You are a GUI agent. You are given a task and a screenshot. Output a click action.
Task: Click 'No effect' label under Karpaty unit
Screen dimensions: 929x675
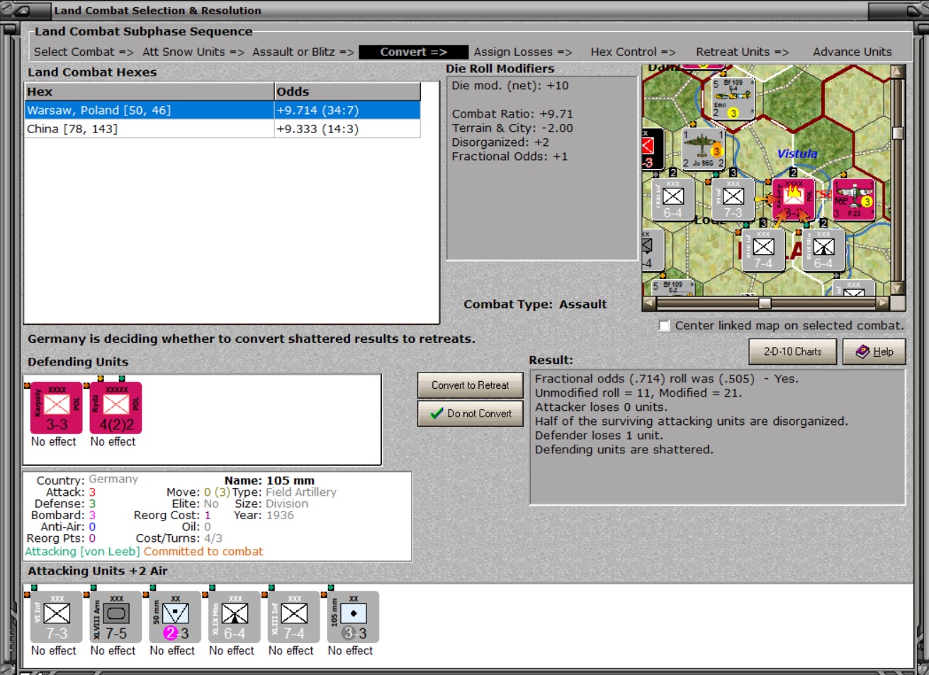[x=53, y=441]
